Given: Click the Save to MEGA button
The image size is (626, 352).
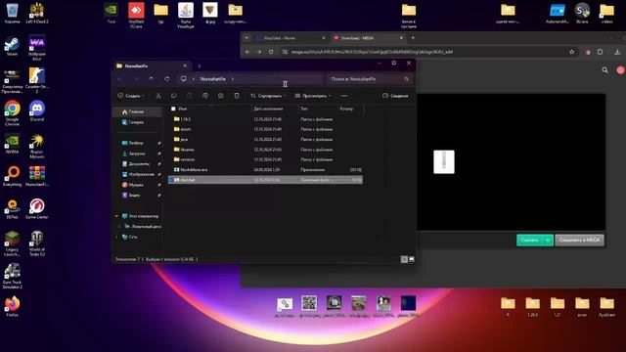Looking at the screenshot, I should 579,240.
